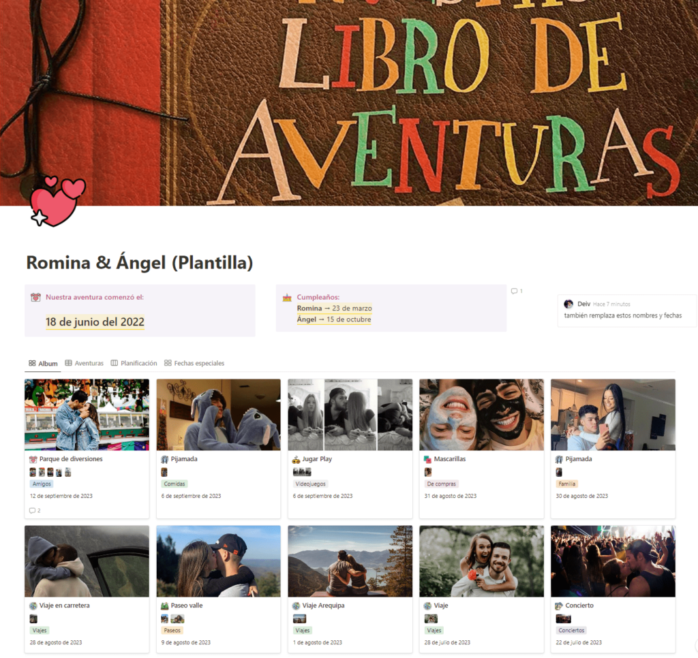
Task: Open the Viaje Arequipa card photo
Action: coord(350,561)
